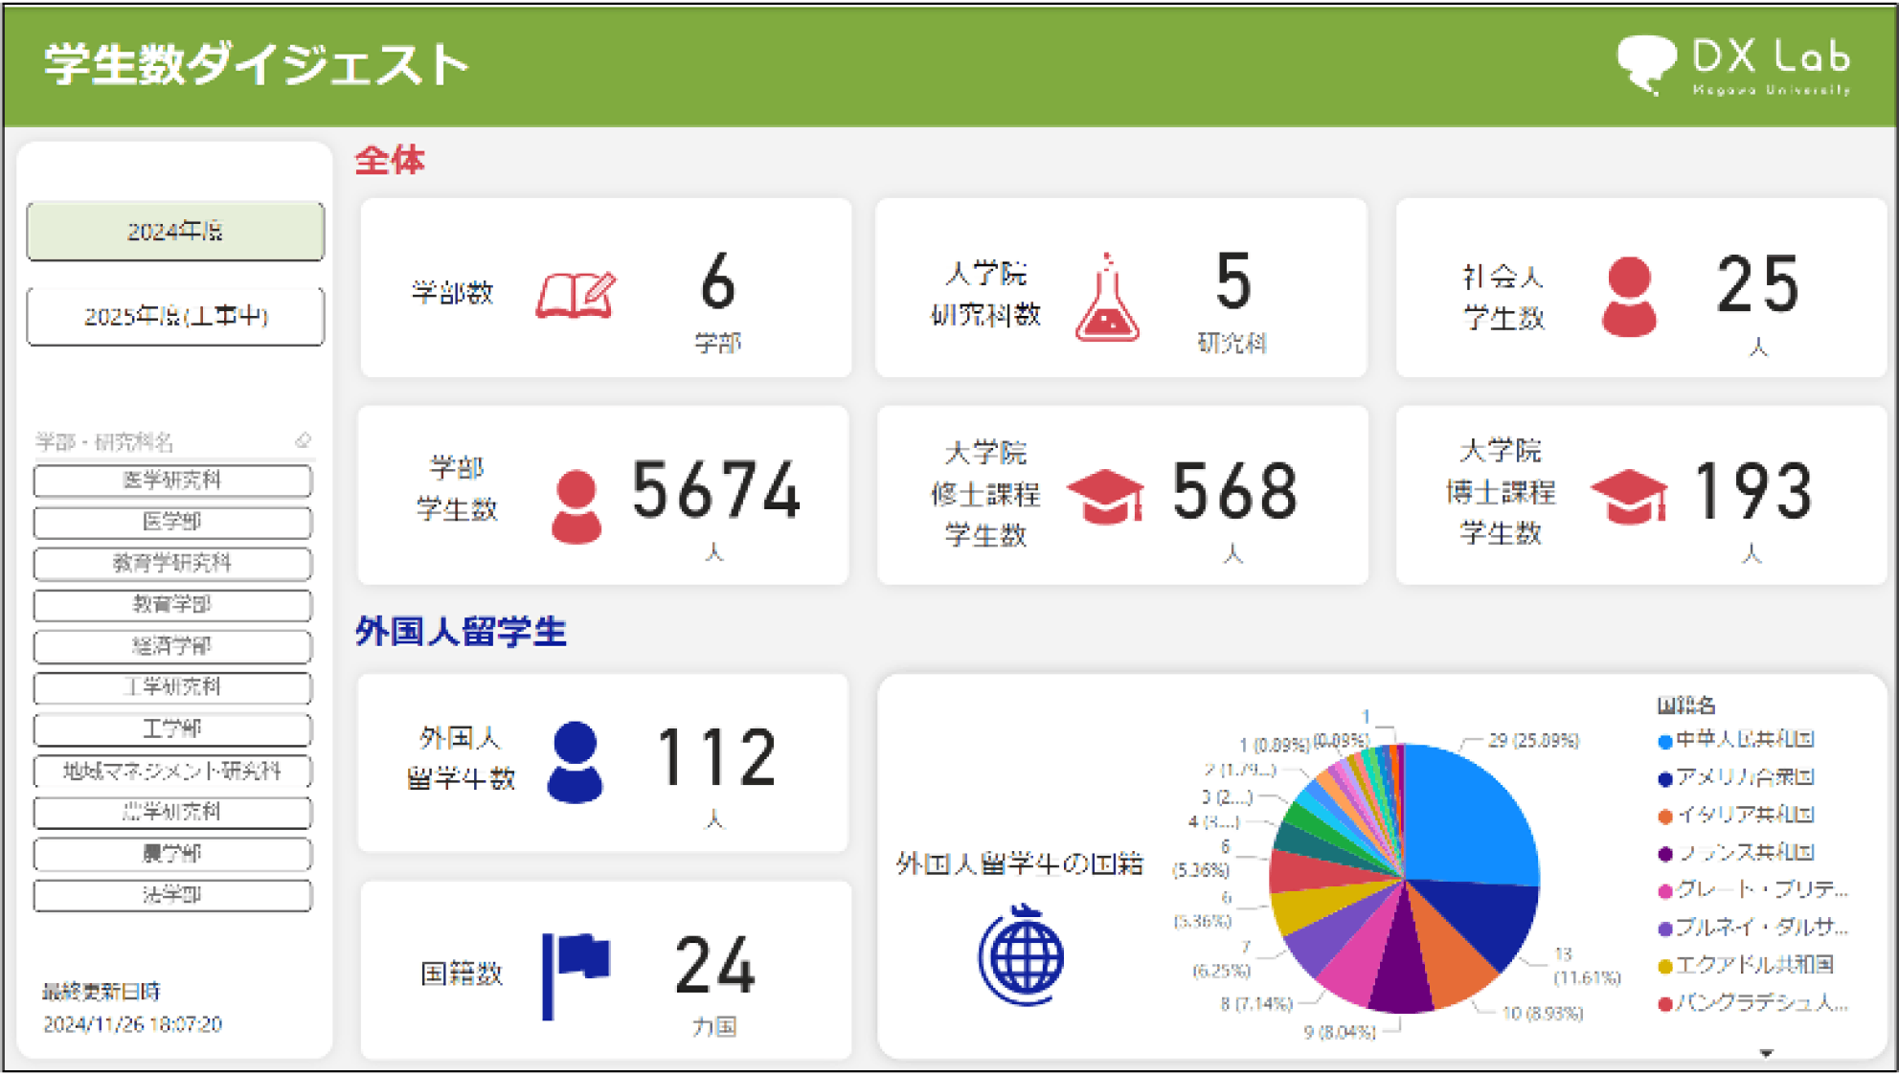The image size is (1899, 1075).
Task: Click the 112 international student count
Action: pyautogui.click(x=716, y=758)
